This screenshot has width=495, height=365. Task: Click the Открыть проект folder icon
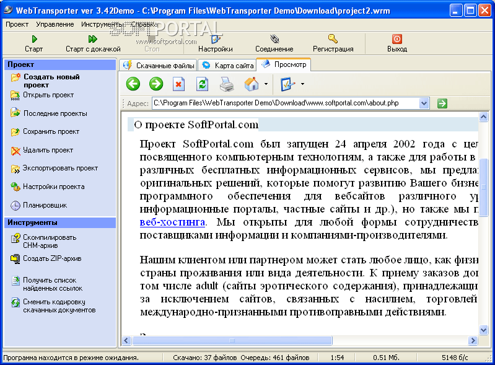tap(15, 95)
